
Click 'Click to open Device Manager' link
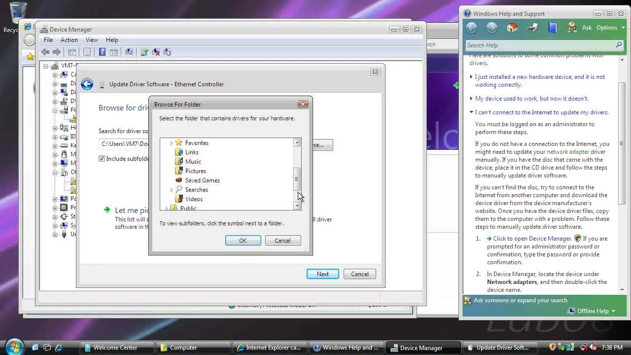click(532, 239)
